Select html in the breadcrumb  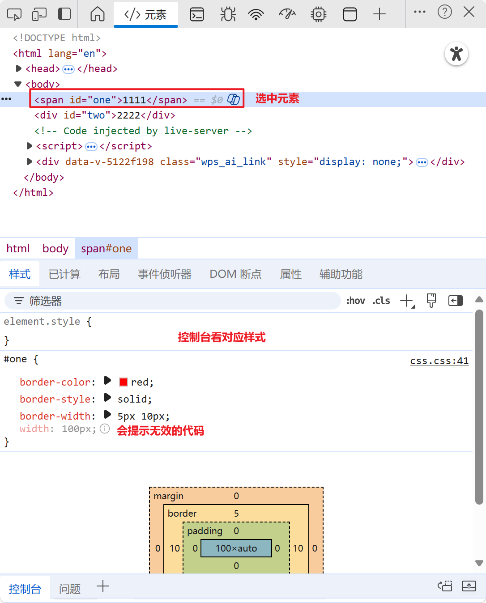pyautogui.click(x=18, y=248)
